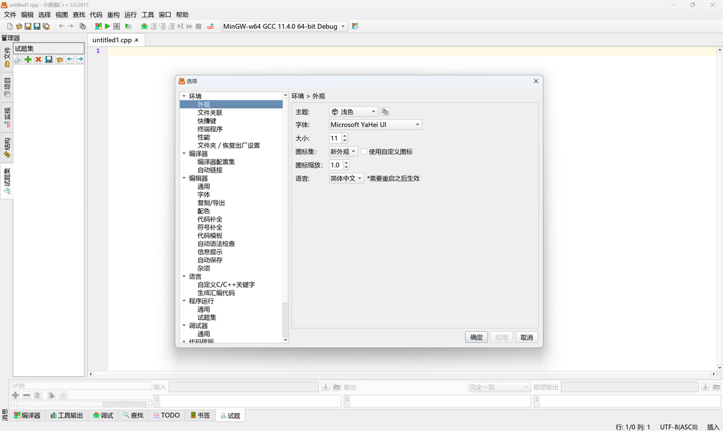Screen dimensions: 723x431
Task: Select 编译器配置集 in the options tree
Action: pyautogui.click(x=215, y=161)
